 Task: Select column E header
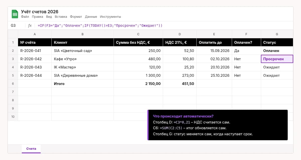click(214, 34)
